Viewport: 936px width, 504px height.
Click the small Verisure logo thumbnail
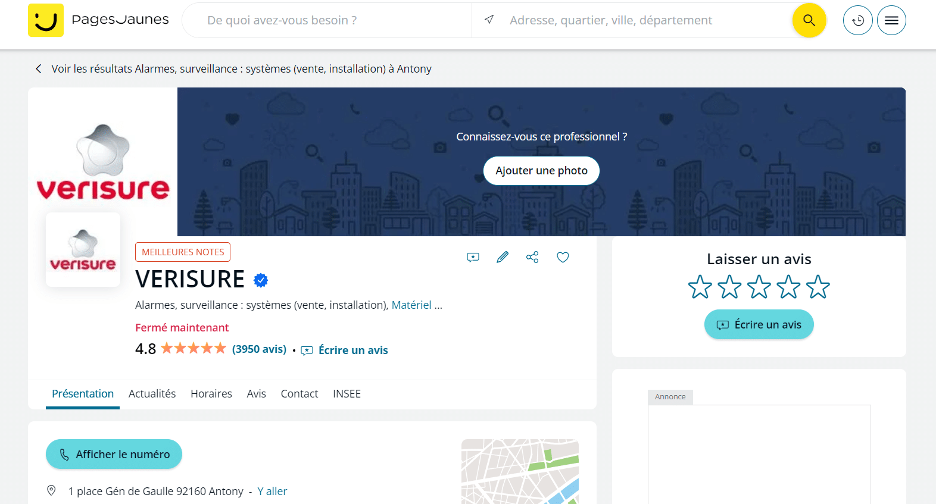(x=83, y=250)
